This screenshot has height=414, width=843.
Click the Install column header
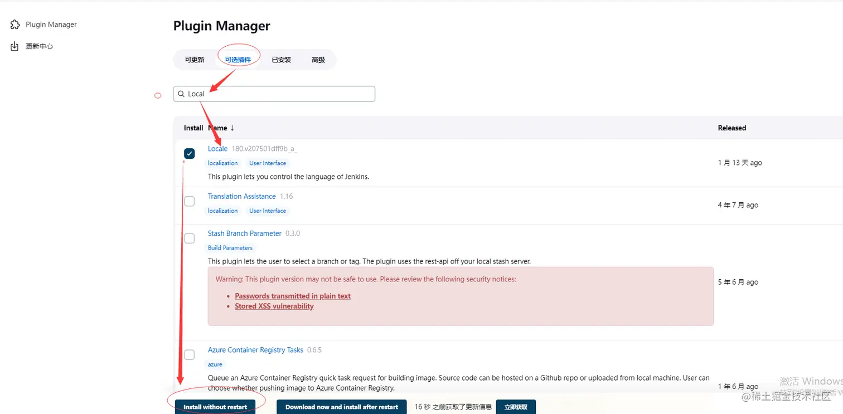point(193,128)
